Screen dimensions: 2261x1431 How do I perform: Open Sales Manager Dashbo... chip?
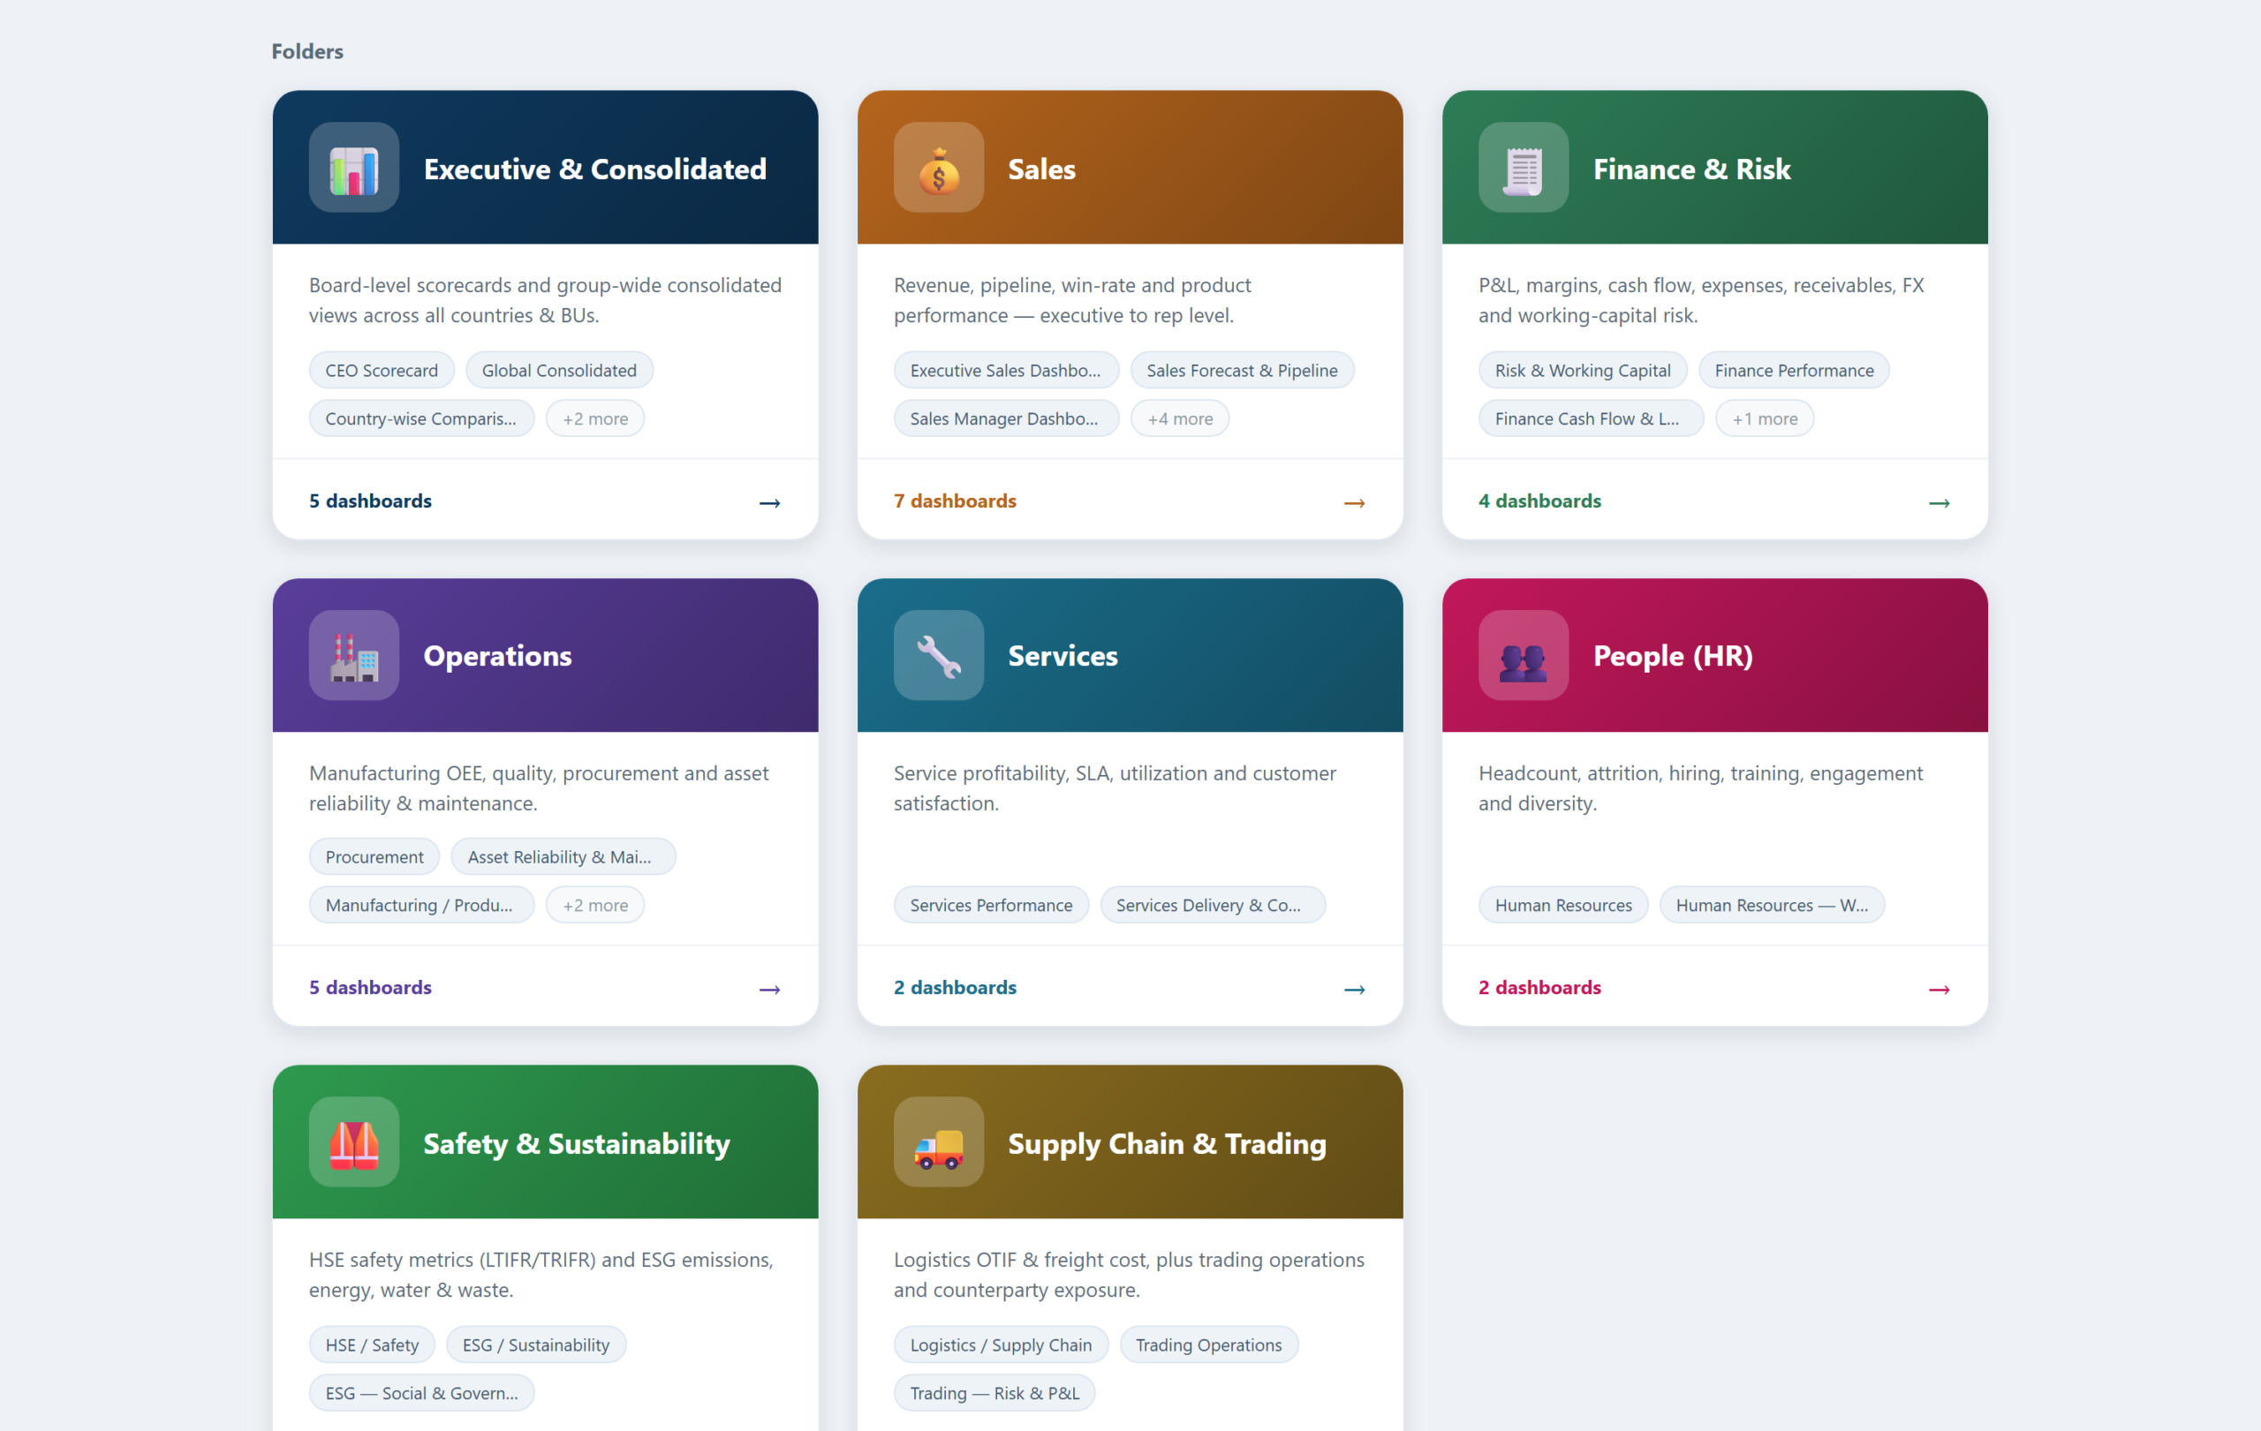(x=1006, y=418)
